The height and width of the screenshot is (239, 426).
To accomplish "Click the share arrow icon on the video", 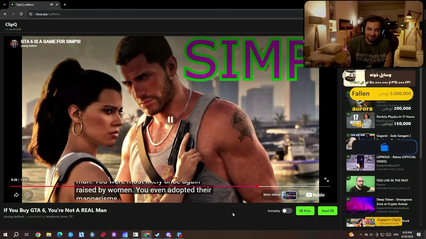I will click(16, 195).
